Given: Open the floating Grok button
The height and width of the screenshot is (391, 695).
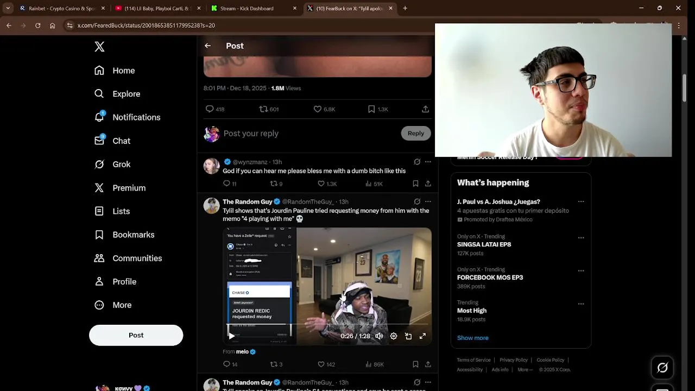Looking at the screenshot, I should pyautogui.click(x=662, y=368).
